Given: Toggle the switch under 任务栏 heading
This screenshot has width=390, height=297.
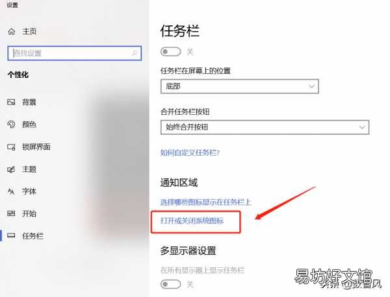Looking at the screenshot, I should [x=170, y=52].
